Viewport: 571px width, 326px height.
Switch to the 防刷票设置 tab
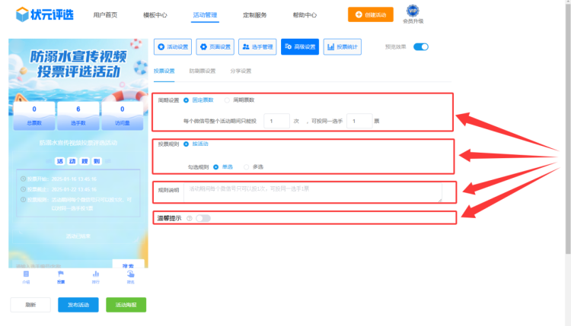(202, 71)
